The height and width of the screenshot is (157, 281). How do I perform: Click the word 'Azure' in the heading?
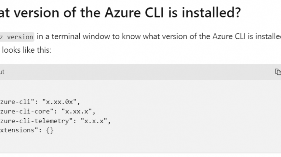click(122, 13)
